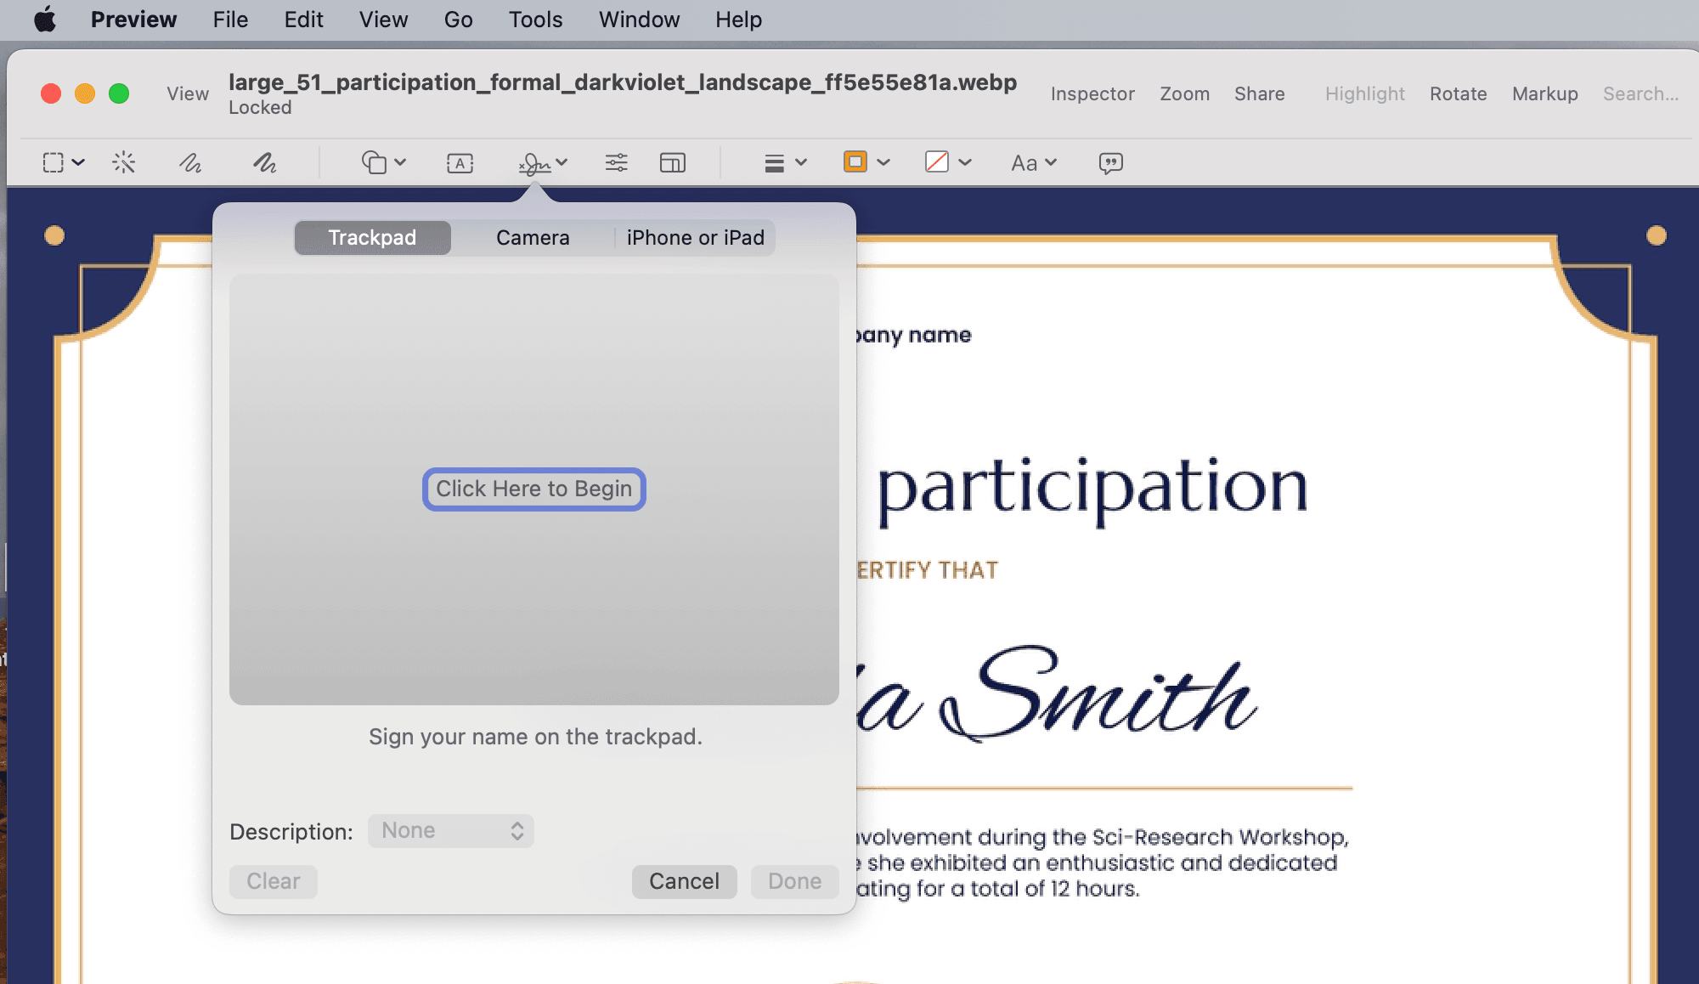Open the Apple menu
Screen dimensions: 1699x984
(x=44, y=19)
